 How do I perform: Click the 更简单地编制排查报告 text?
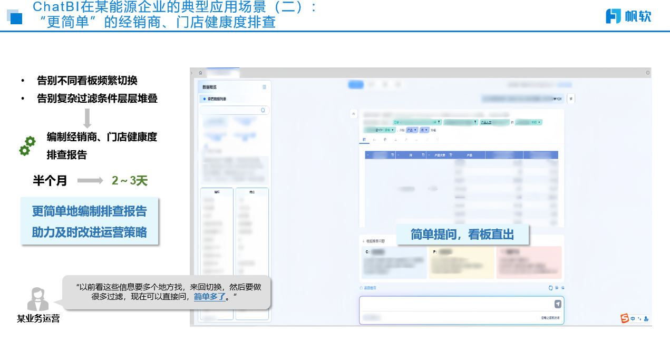(90, 211)
